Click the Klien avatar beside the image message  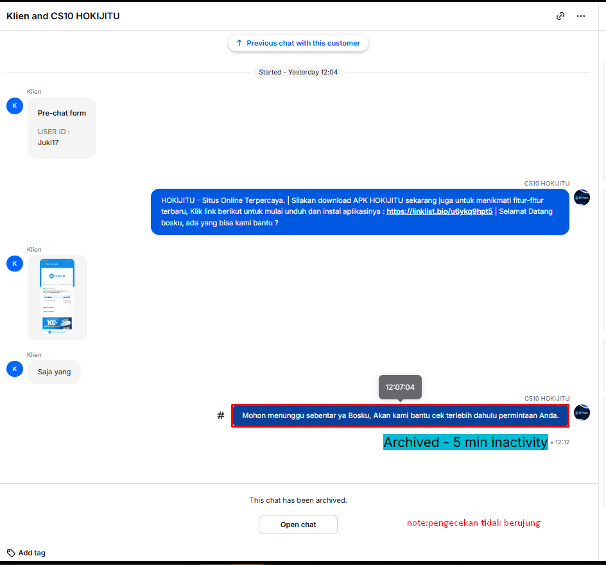[15, 264]
